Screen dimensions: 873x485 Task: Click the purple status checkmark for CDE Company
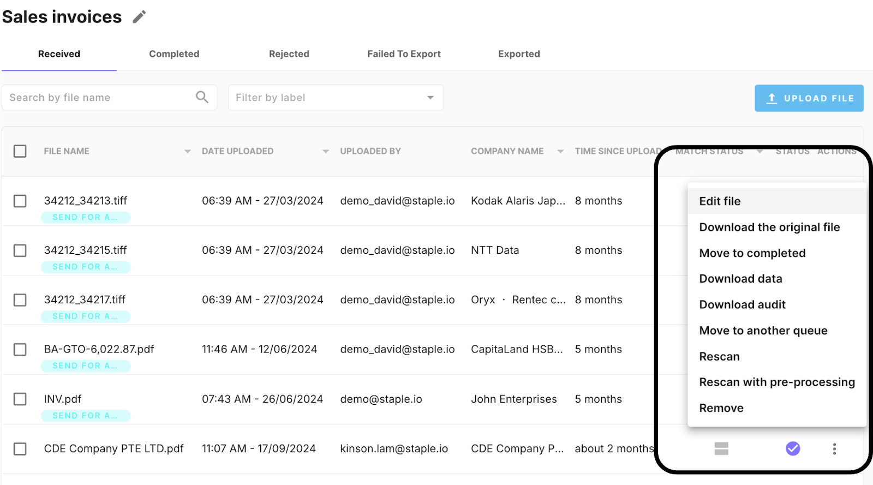tap(793, 448)
